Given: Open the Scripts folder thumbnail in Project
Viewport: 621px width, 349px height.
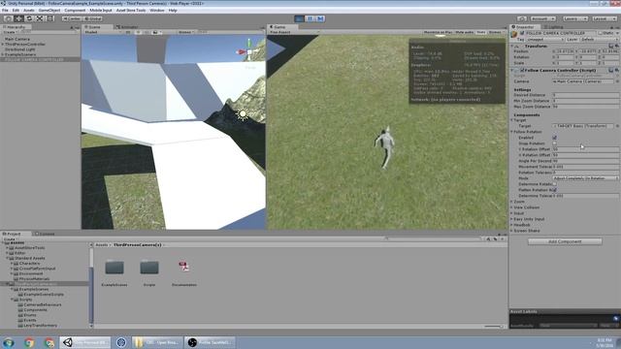Looking at the screenshot, I should pos(149,268).
